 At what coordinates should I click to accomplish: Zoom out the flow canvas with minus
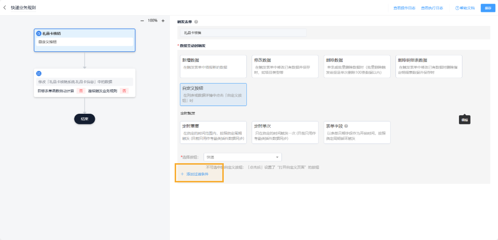pos(142,21)
